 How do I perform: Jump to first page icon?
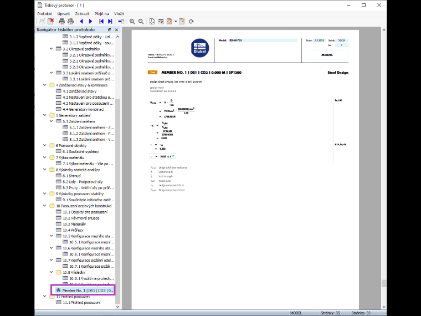point(101,22)
